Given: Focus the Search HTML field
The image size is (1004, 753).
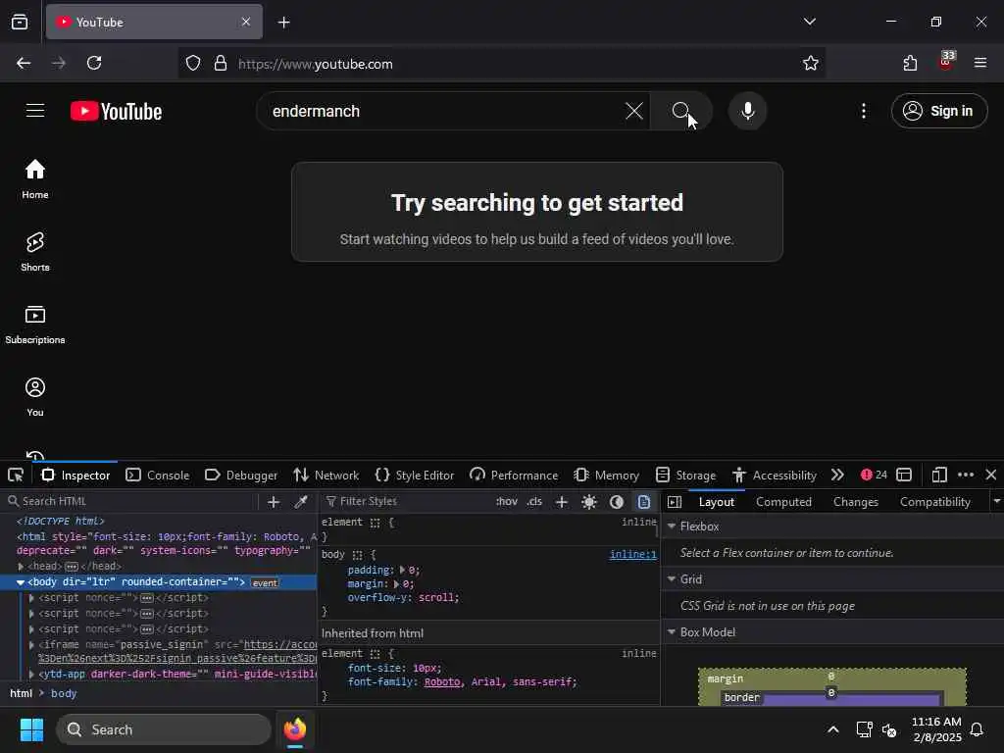Looking at the screenshot, I should (131, 501).
